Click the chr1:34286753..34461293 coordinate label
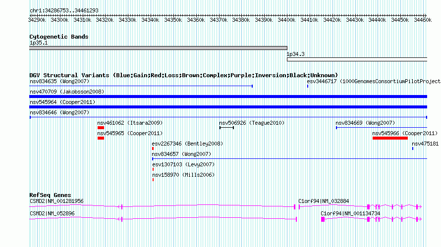This screenshot has width=441, height=247. pos(64,10)
